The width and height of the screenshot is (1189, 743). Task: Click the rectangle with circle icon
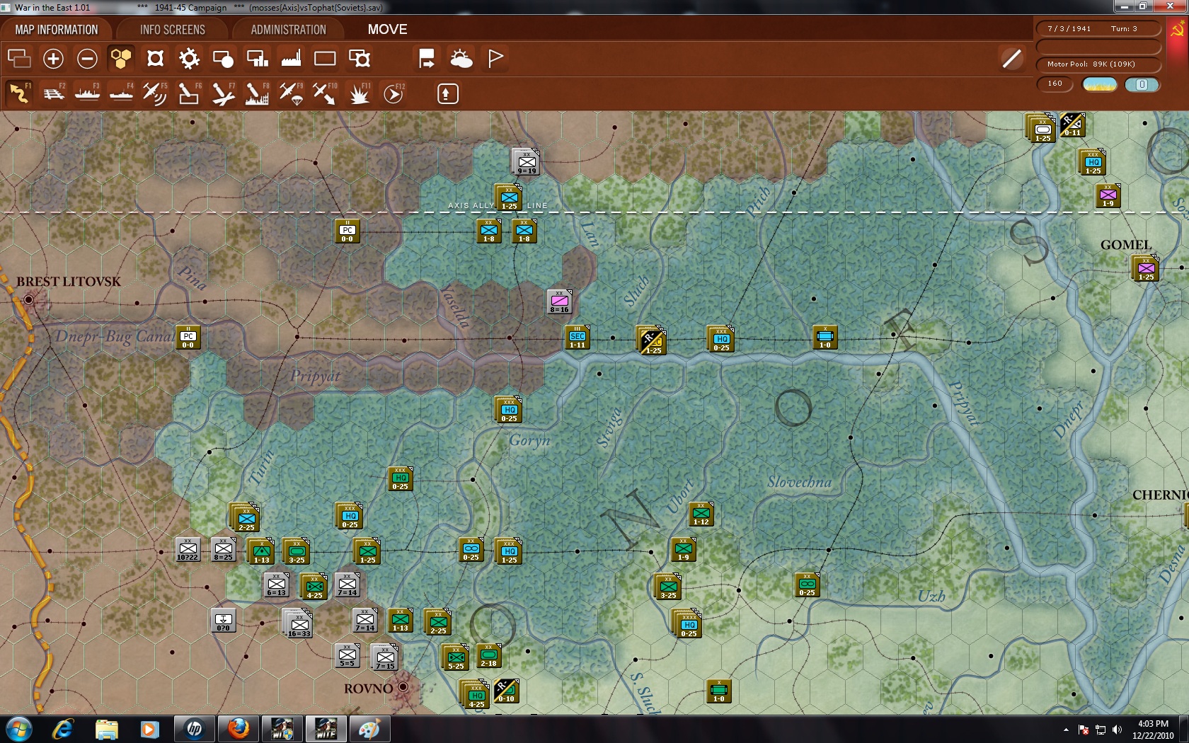coord(223,59)
